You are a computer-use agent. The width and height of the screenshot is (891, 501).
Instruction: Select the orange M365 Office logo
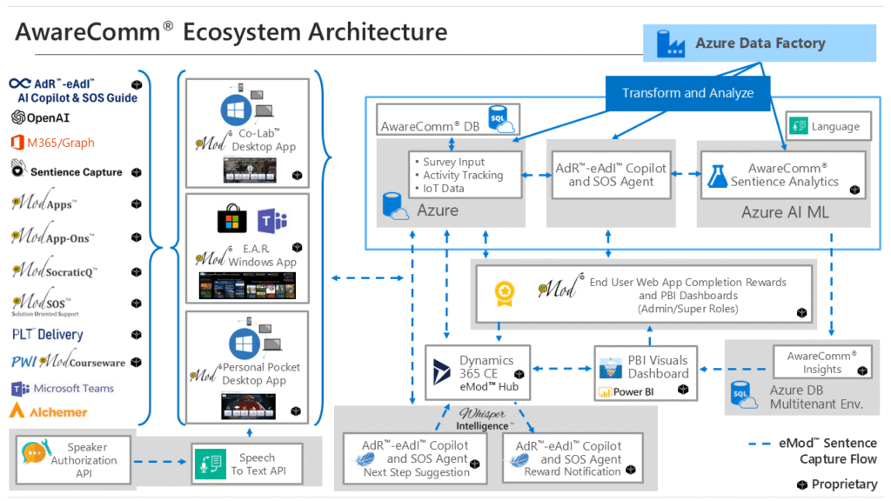pos(17,143)
